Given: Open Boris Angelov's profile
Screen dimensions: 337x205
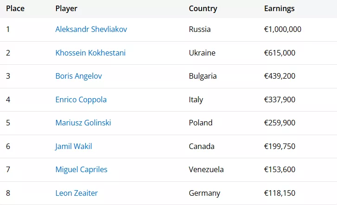Looking at the screenshot, I should pos(79,76).
